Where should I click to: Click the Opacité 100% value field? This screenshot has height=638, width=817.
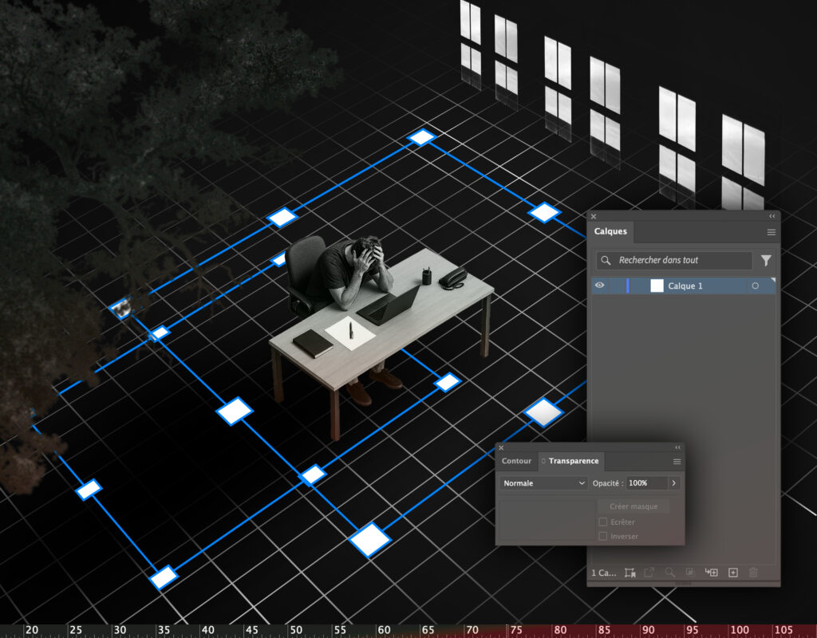[x=645, y=483]
